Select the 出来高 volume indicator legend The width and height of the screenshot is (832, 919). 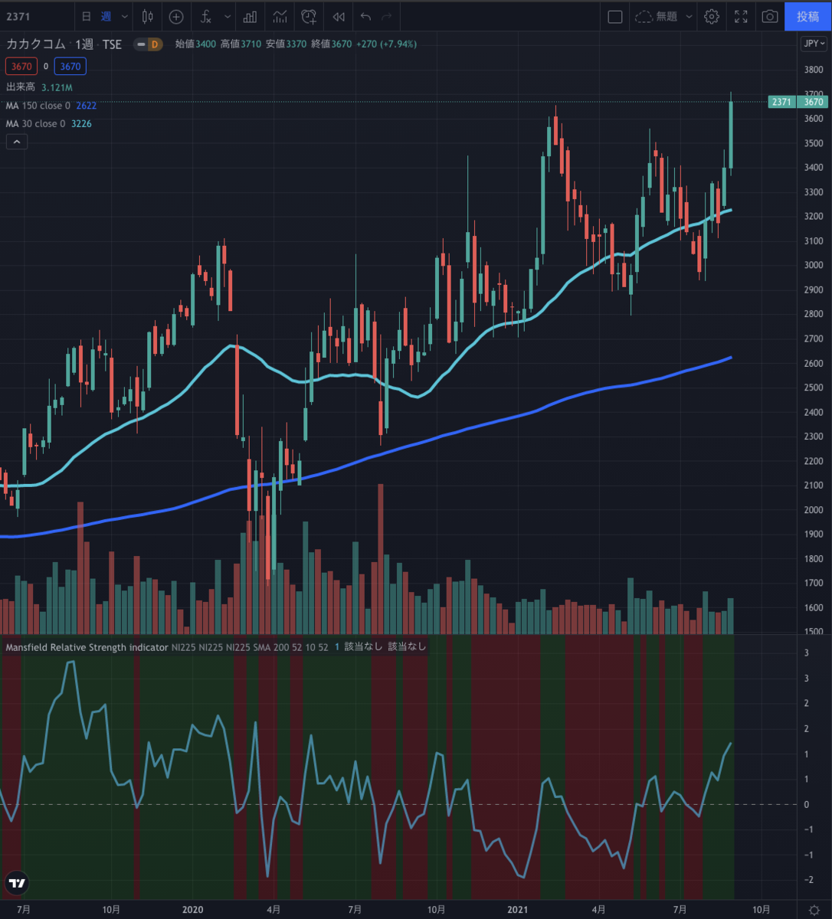[21, 87]
